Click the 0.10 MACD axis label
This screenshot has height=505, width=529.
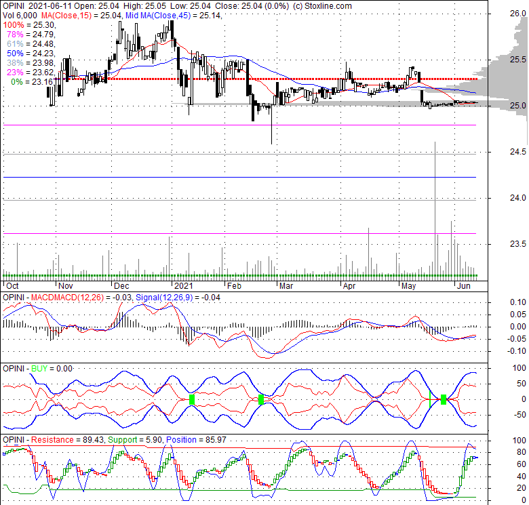coord(518,302)
